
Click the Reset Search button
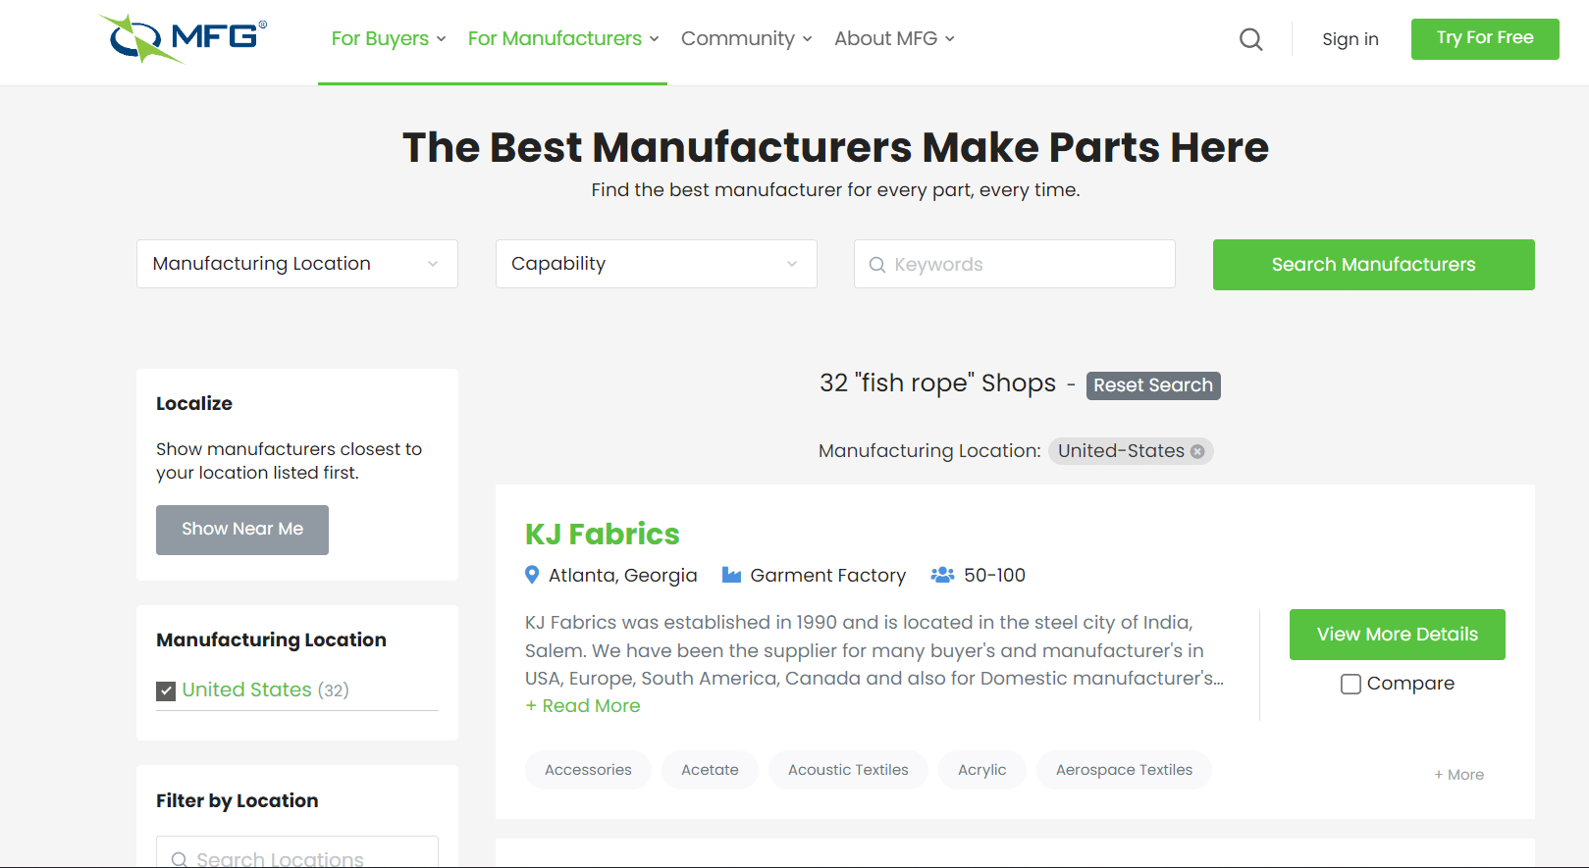click(x=1153, y=385)
